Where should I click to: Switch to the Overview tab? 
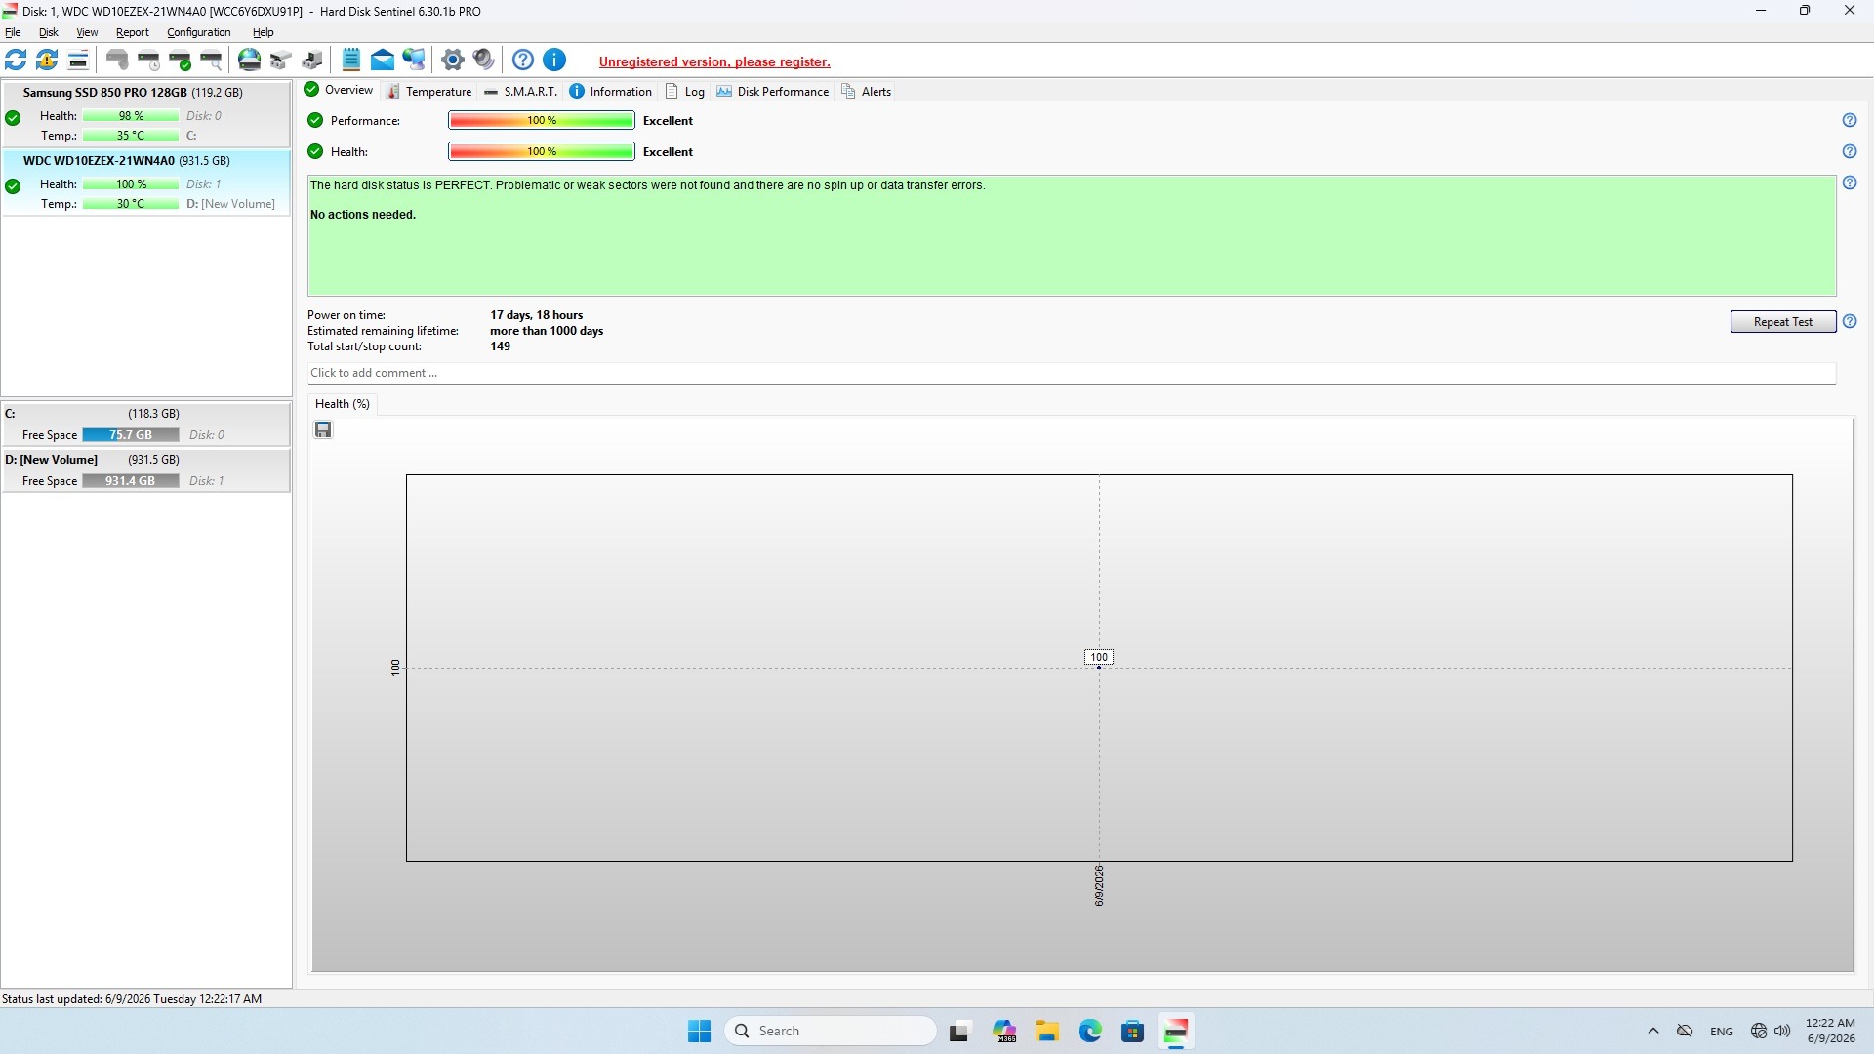339,90
